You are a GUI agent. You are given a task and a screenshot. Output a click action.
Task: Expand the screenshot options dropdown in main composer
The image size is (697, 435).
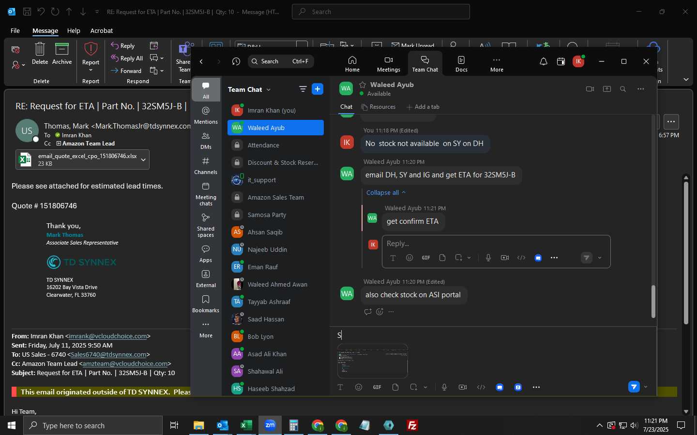pos(425,387)
